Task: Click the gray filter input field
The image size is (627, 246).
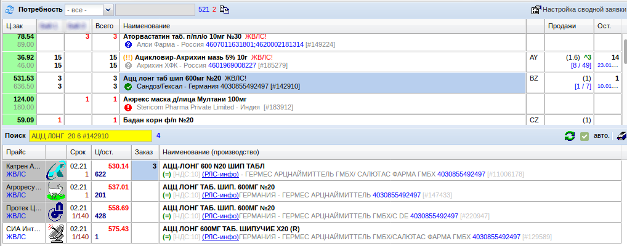Action: (155, 10)
